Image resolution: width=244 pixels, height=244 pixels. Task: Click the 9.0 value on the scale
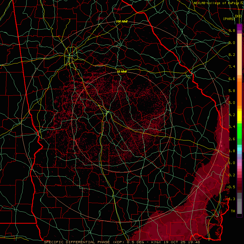[232, 43]
